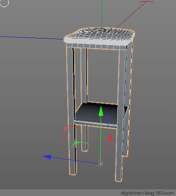
Task: Select the stool's seat cushion mesh
Action: coord(99,37)
